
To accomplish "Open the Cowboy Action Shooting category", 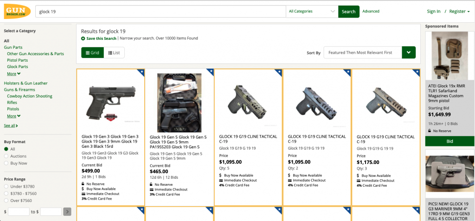I will tap(30, 96).
